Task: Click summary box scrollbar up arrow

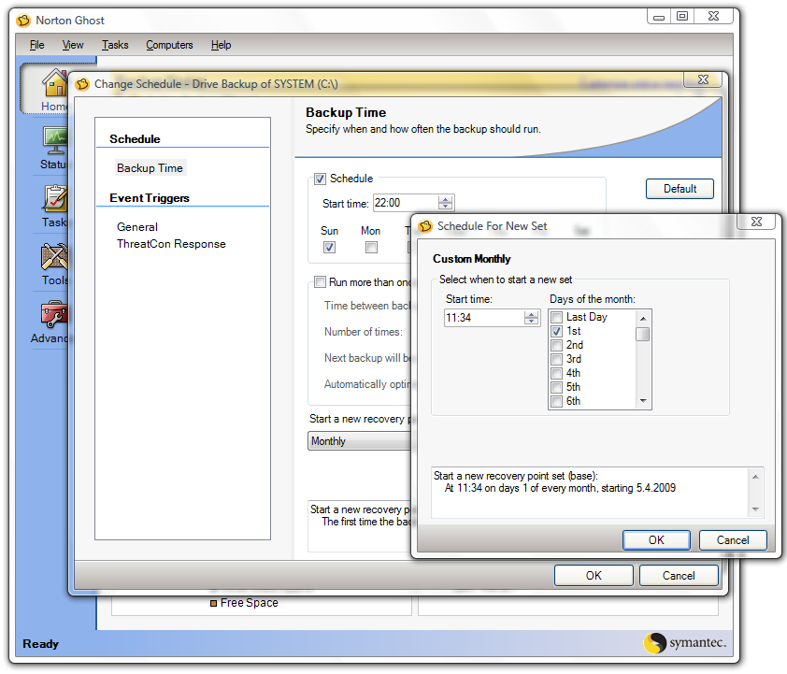Action: click(755, 476)
